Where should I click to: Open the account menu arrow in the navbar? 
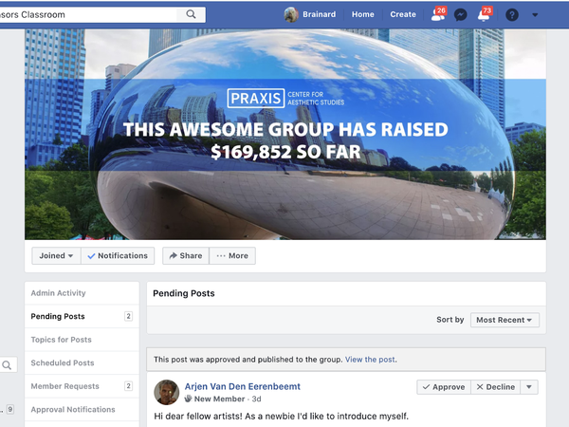pos(535,15)
